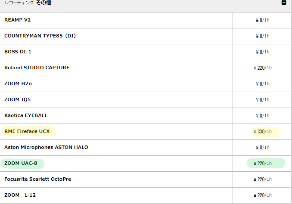Select Aston Microphones ASTON HALO row
292x204 pixels.
pos(146,148)
